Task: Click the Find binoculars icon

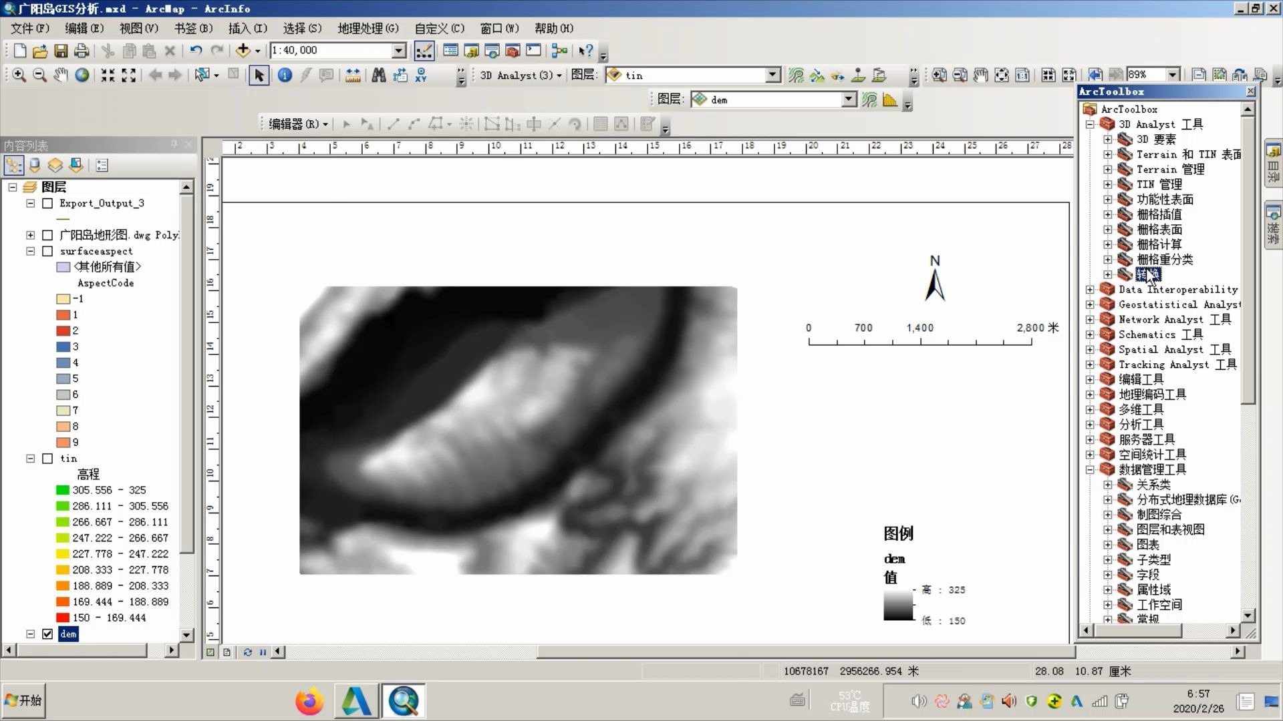Action: [x=379, y=75]
